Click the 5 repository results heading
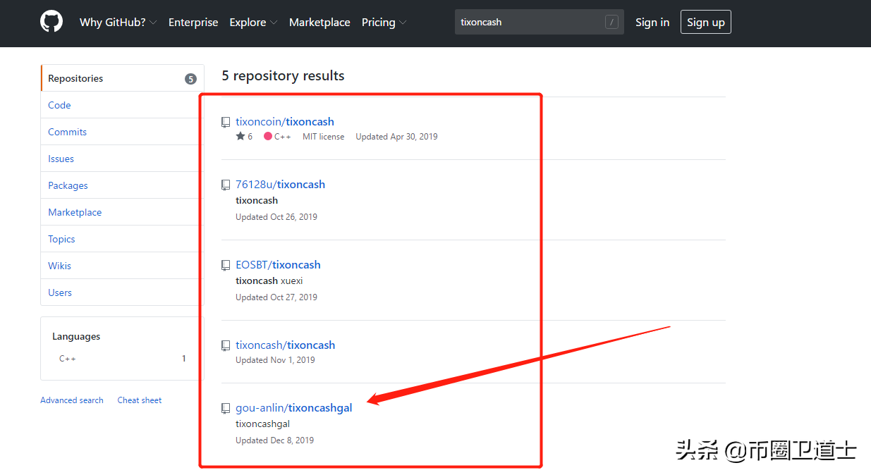The width and height of the screenshot is (871, 475). (283, 75)
